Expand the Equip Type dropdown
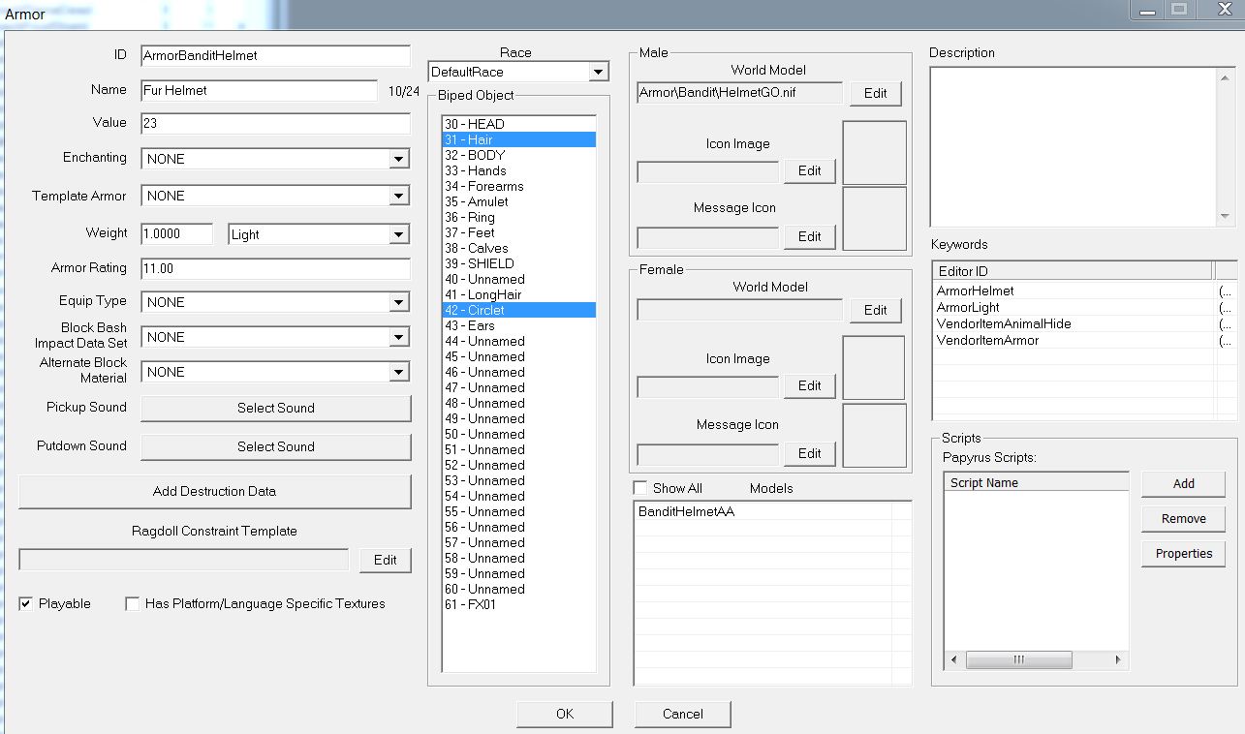Image resolution: width=1245 pixels, height=734 pixels. coord(398,302)
